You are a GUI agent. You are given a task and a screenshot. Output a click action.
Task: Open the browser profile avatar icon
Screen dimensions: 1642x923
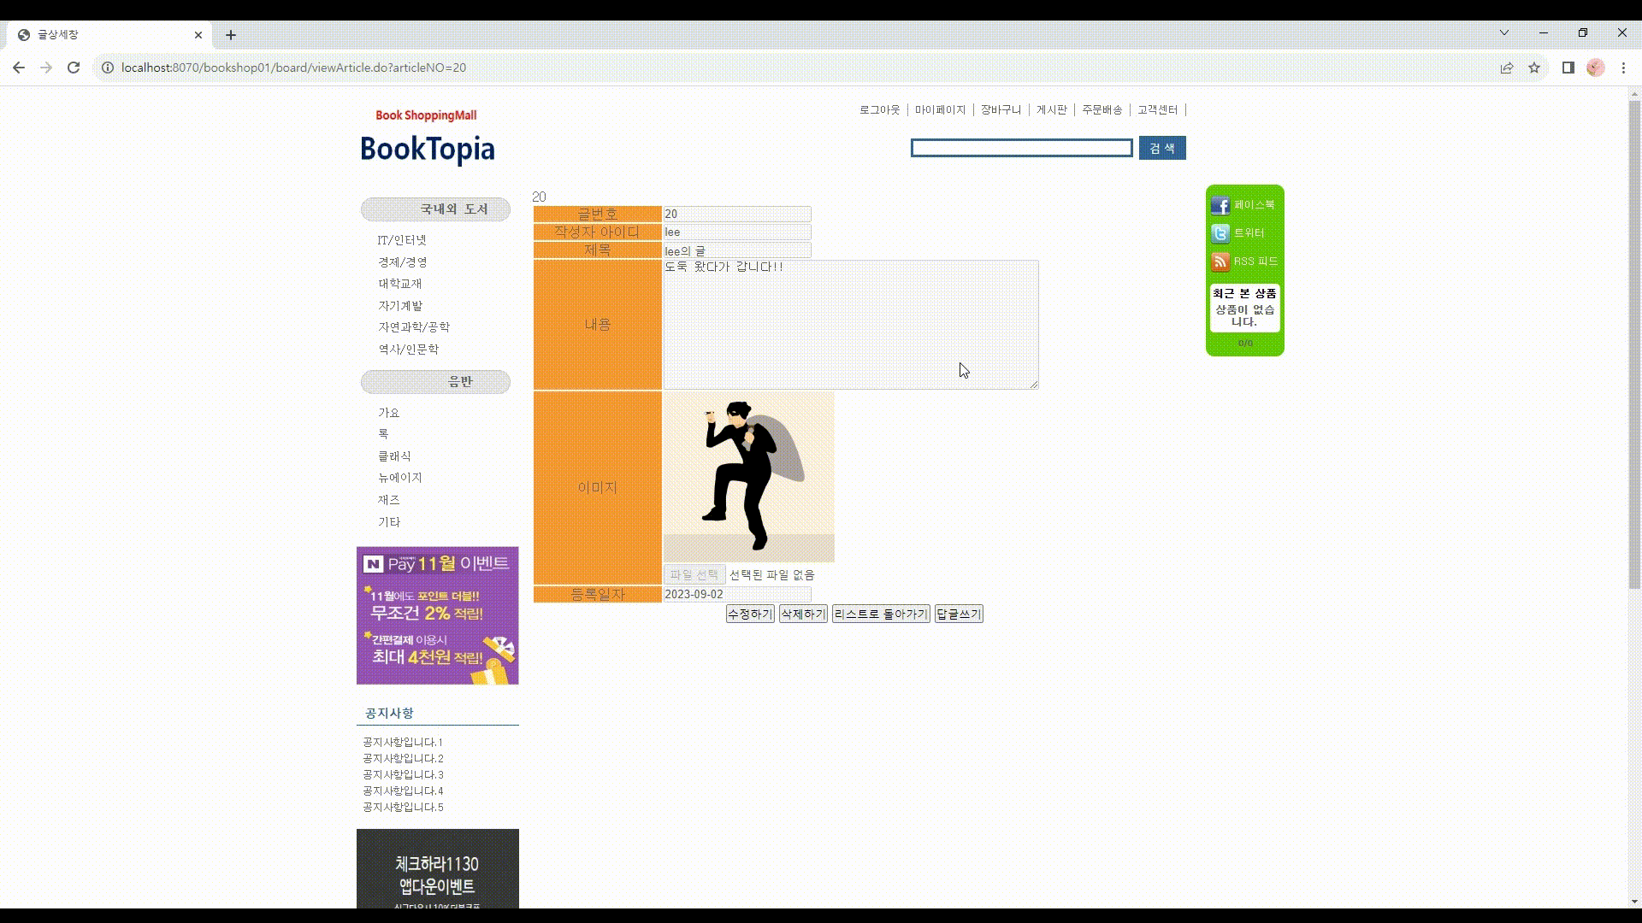tap(1596, 68)
